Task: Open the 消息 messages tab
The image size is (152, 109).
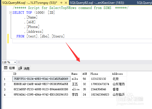Action: 24,68
